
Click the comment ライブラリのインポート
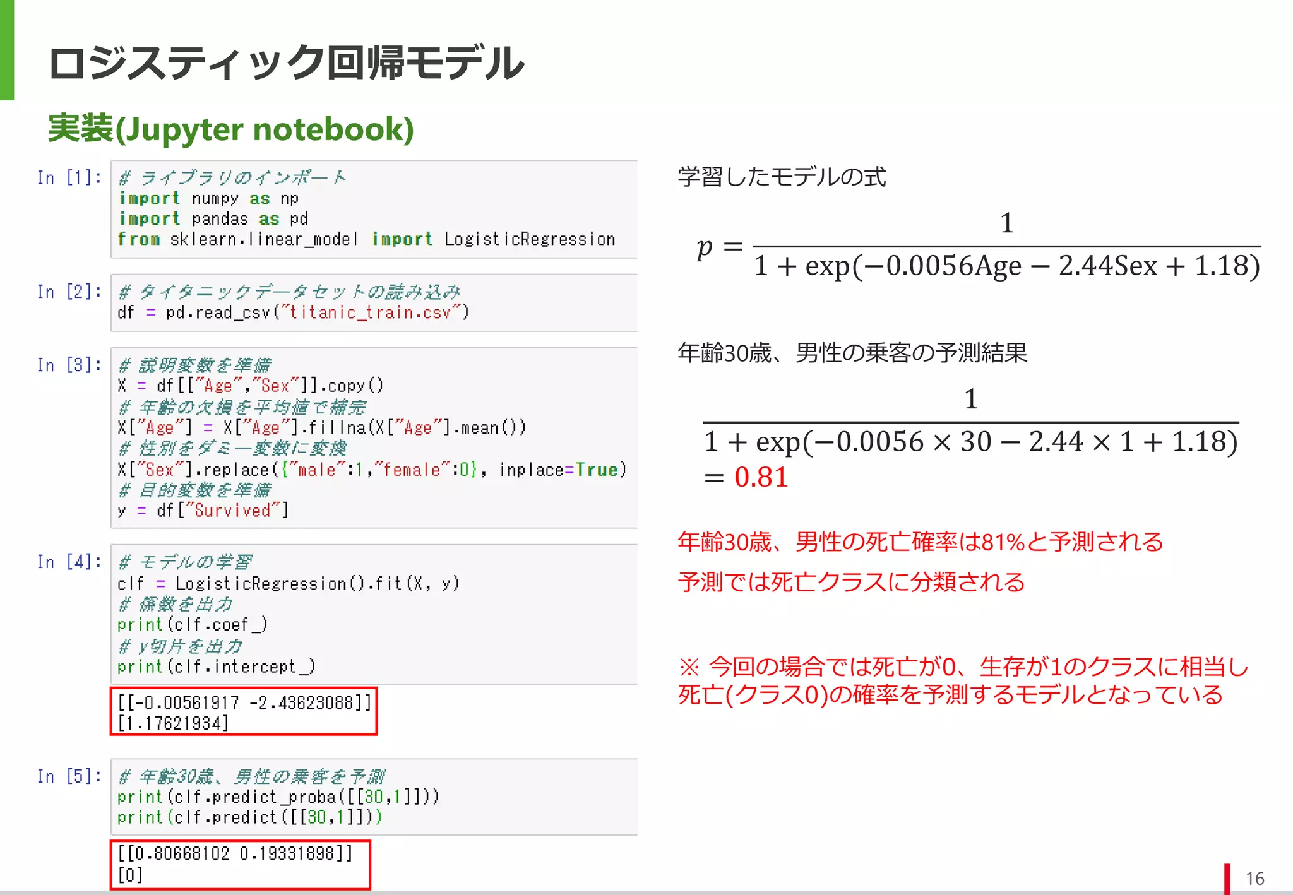click(x=233, y=178)
